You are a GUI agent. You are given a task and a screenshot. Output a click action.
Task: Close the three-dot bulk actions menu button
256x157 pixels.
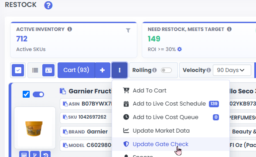coord(119,70)
